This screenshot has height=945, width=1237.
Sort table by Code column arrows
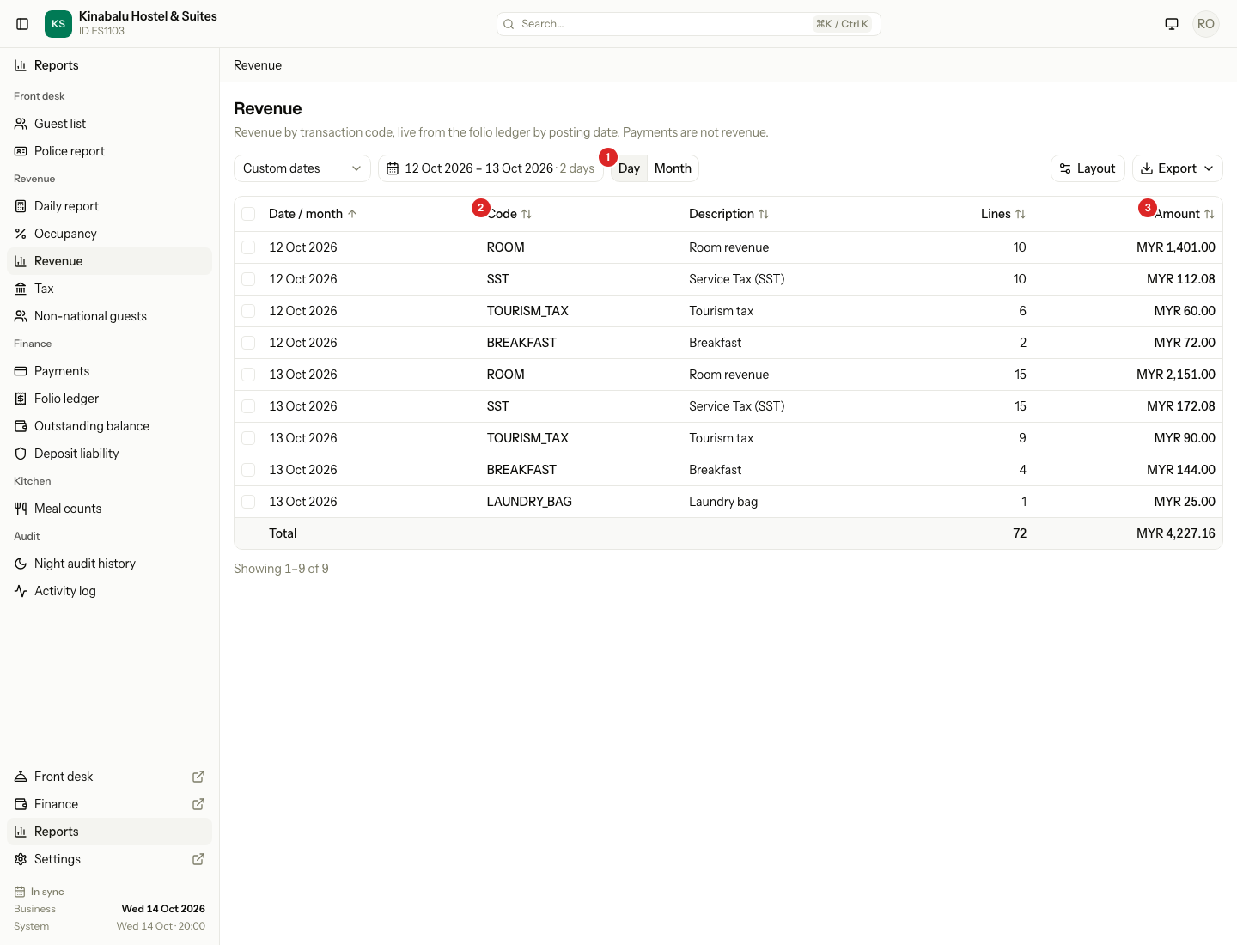(x=527, y=214)
